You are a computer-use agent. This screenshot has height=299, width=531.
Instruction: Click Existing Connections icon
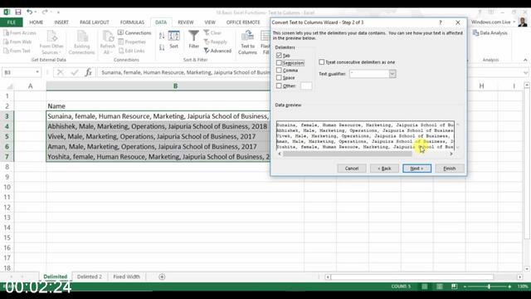pyautogui.click(x=81, y=42)
